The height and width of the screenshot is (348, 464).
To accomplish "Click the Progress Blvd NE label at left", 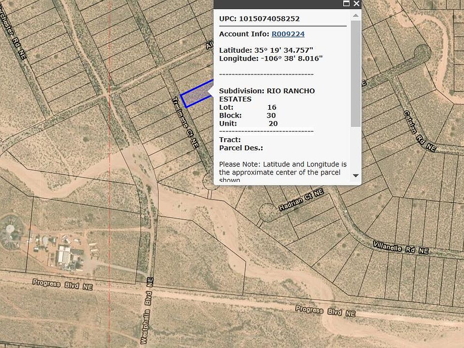I will pos(62,284).
